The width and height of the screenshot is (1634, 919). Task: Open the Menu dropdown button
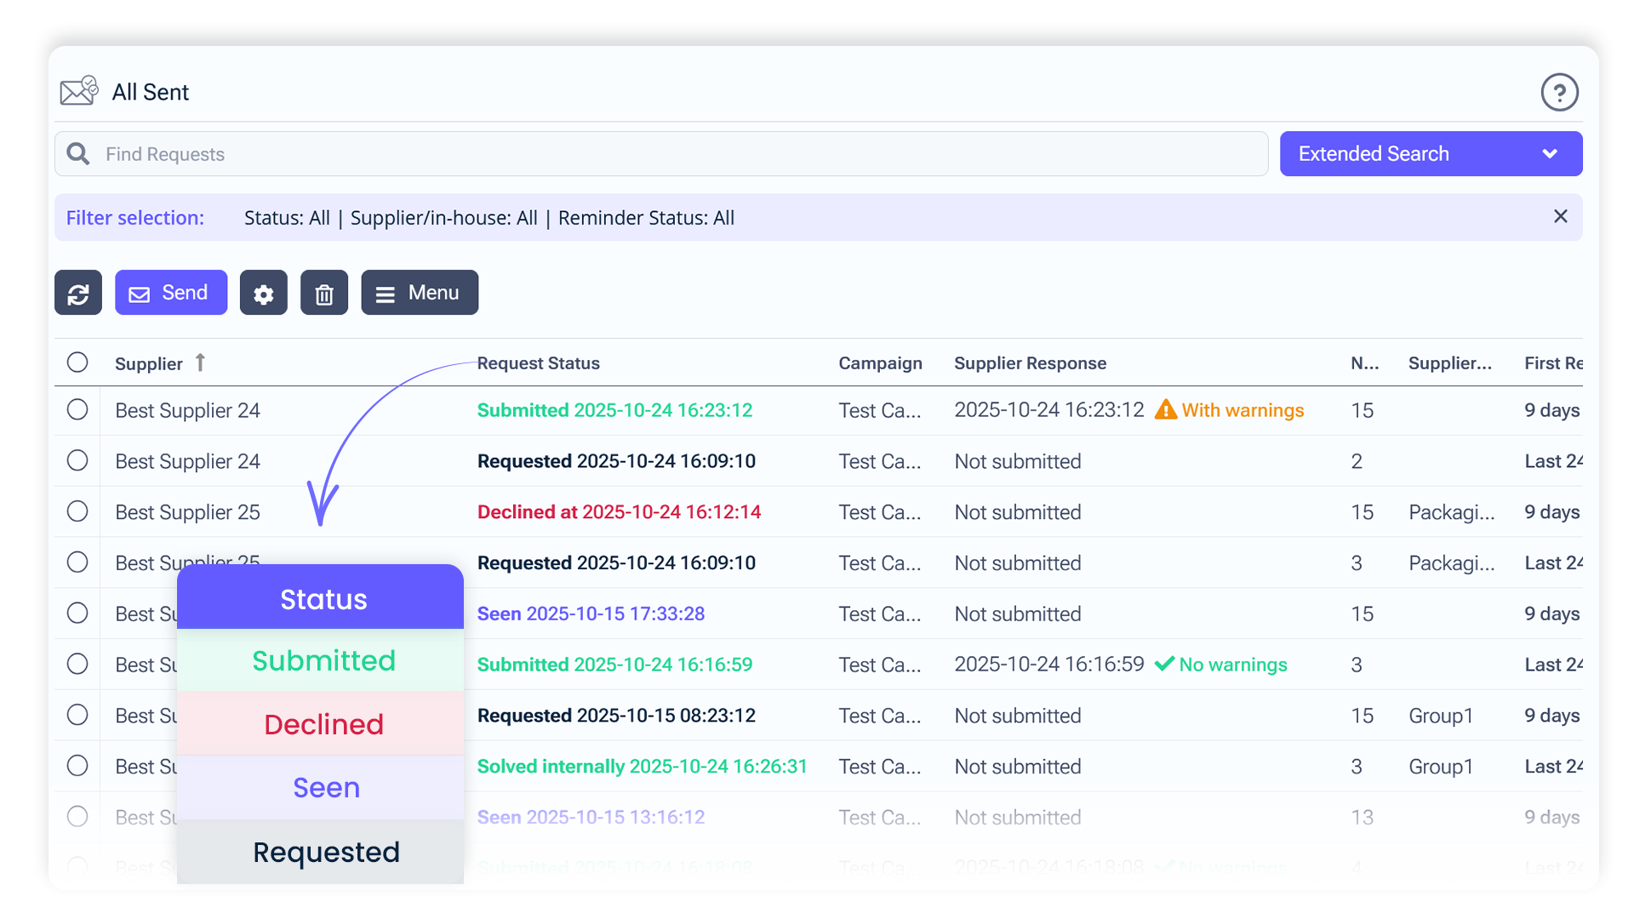click(x=420, y=294)
